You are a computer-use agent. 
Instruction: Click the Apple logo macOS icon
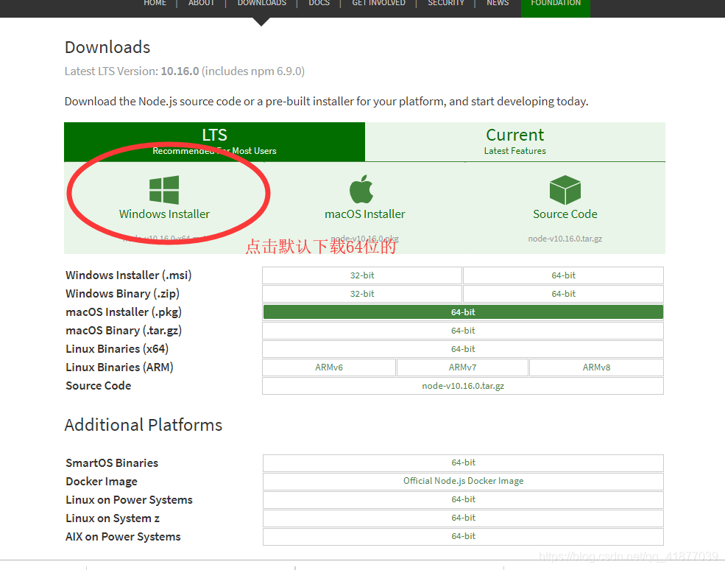pos(361,189)
